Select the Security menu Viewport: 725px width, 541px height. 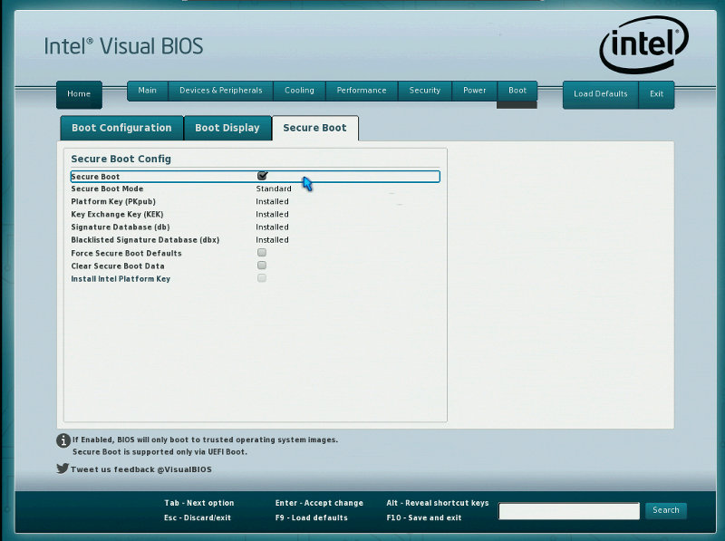424,90
